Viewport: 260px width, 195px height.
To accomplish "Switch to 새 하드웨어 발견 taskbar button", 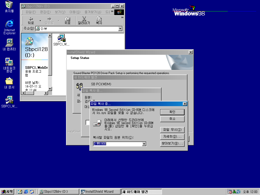I will point(142,192).
